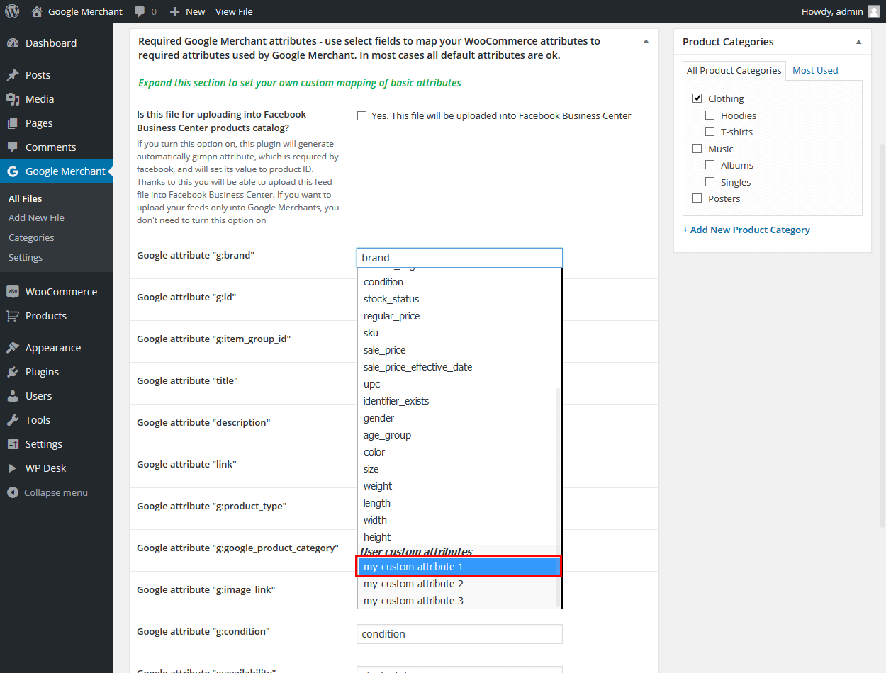
Task: Choose identifier_exists option in dropdown
Action: pyautogui.click(x=459, y=401)
